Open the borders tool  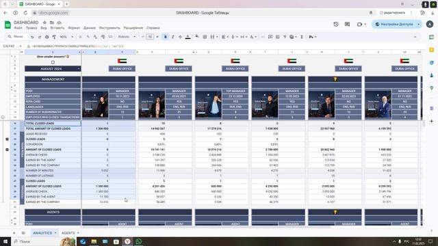pos(205,37)
